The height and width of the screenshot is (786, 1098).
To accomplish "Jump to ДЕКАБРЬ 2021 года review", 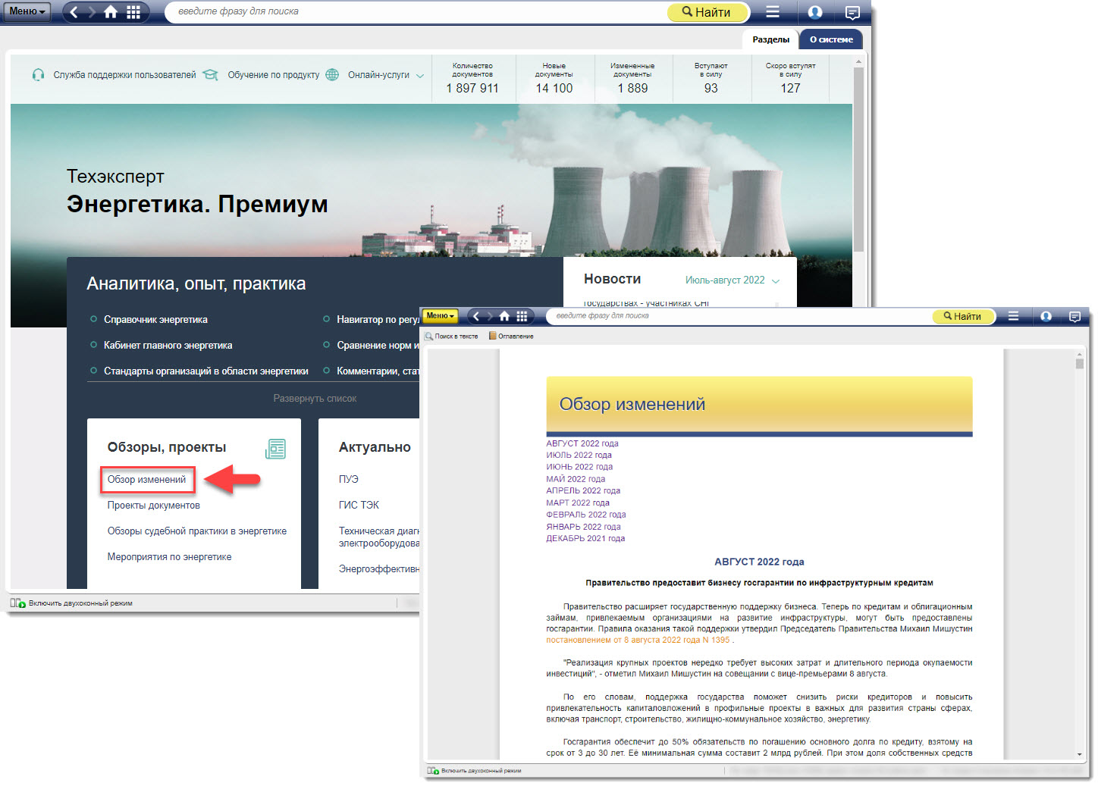I will coord(585,539).
